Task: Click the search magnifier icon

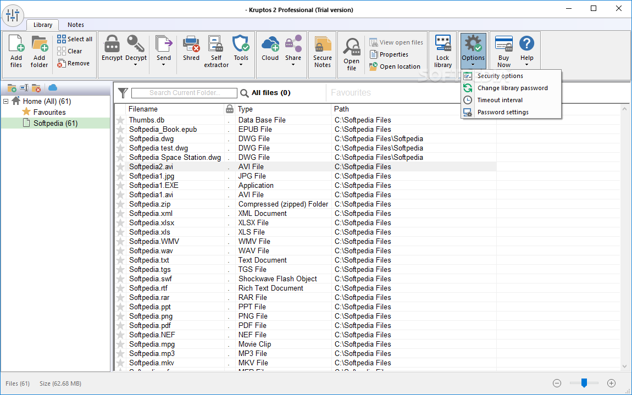Action: 244,93
